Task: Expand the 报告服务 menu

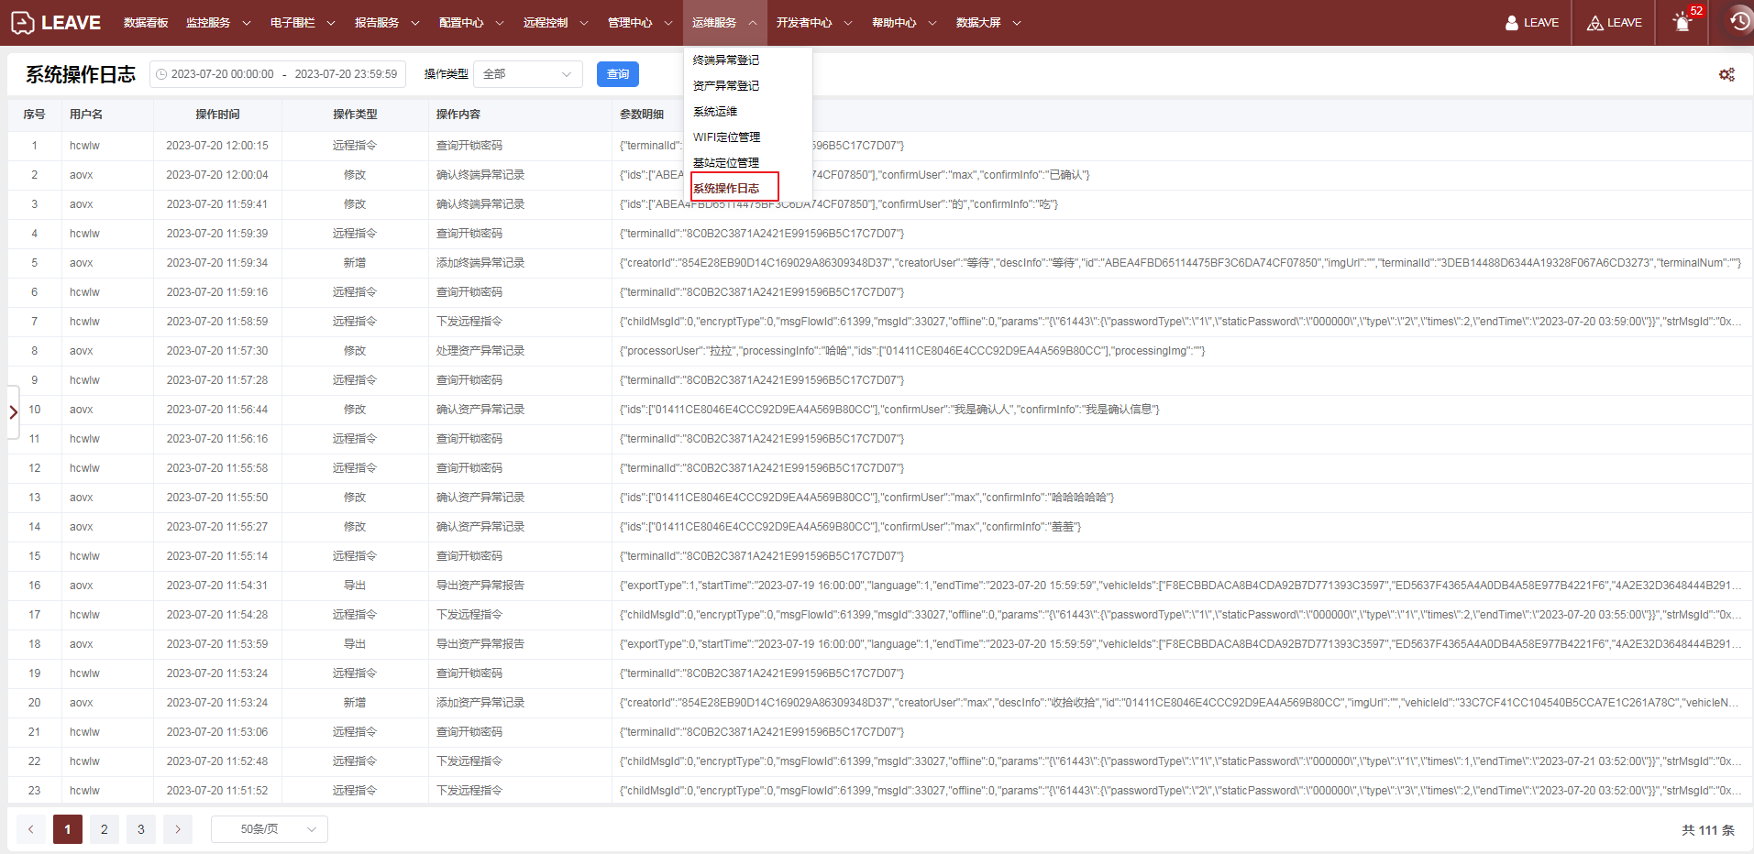Action: click(x=386, y=23)
